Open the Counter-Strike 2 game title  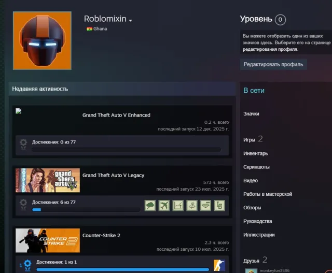101,235
